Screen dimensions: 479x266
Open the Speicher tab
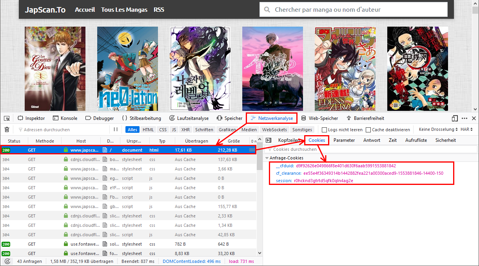point(229,118)
